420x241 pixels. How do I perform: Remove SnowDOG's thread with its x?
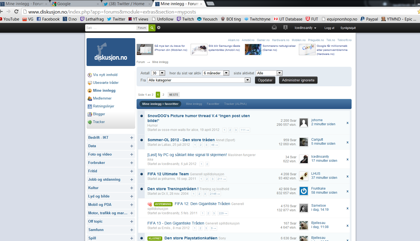[x=348, y=123]
